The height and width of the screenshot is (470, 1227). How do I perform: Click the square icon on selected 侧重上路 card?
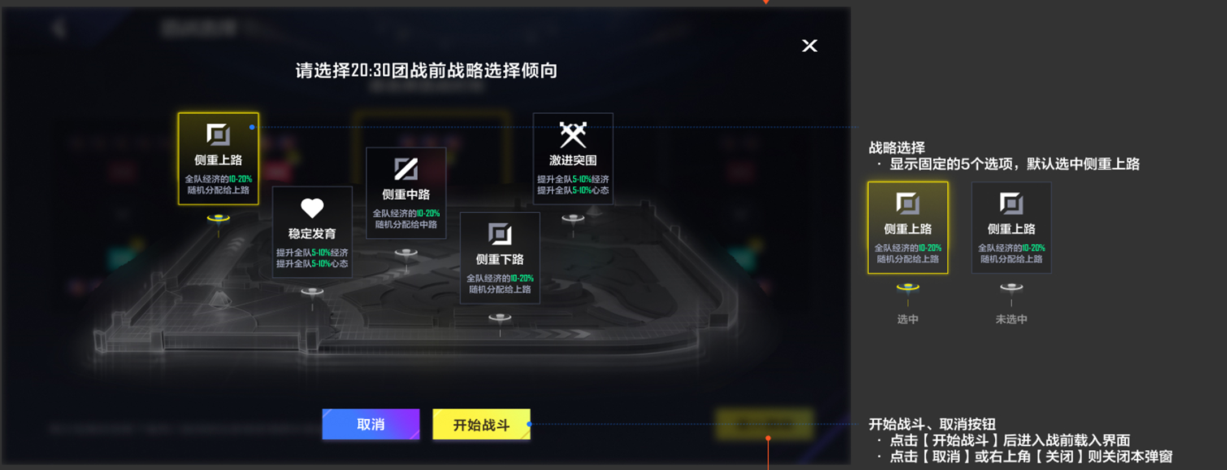218,134
